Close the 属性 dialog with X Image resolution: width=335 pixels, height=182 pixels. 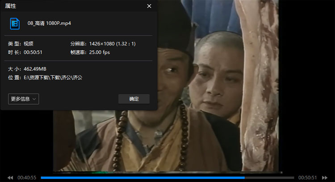pyautogui.click(x=149, y=6)
